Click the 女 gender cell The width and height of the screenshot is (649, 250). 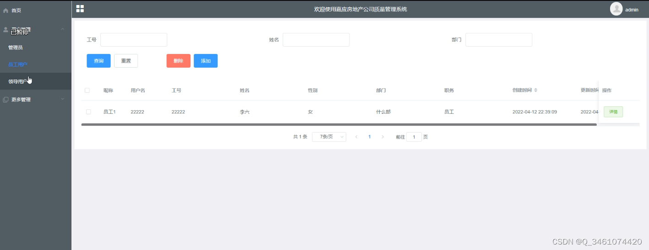pos(311,112)
